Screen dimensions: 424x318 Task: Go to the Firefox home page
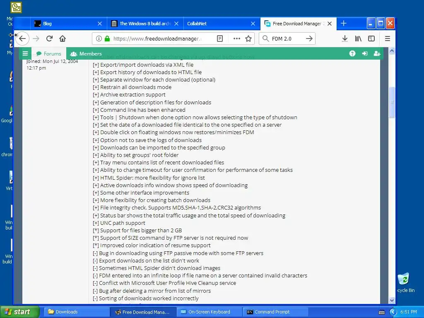point(63,39)
